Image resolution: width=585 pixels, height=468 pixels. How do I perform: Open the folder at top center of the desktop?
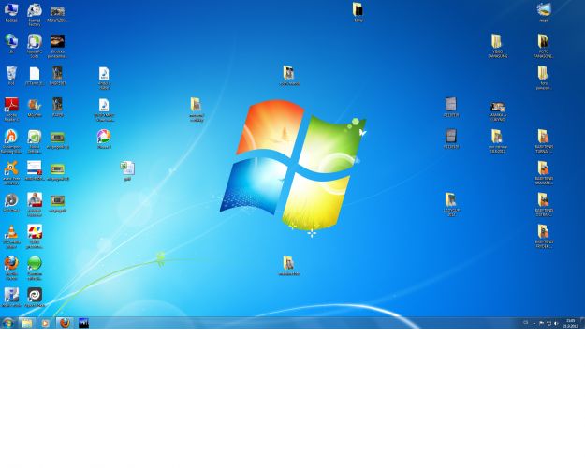(x=358, y=12)
